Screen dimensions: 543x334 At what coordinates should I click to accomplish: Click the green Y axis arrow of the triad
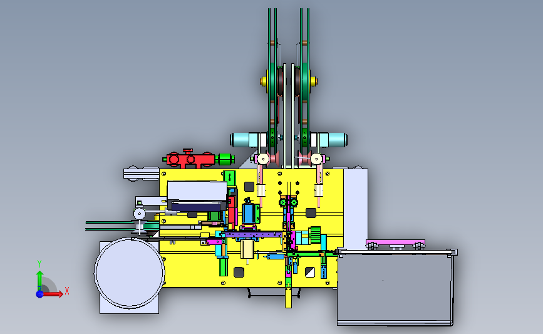click(39, 280)
